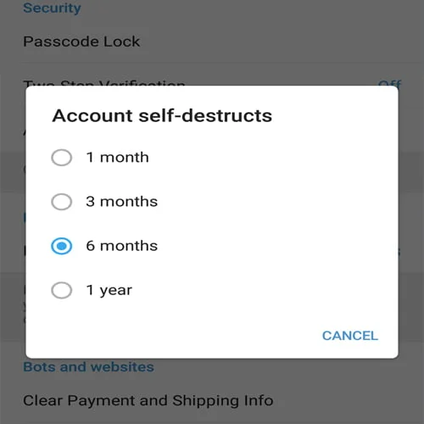The image size is (424, 424).
Task: Click the blue filled circle beside 6 months
Action: click(x=61, y=246)
